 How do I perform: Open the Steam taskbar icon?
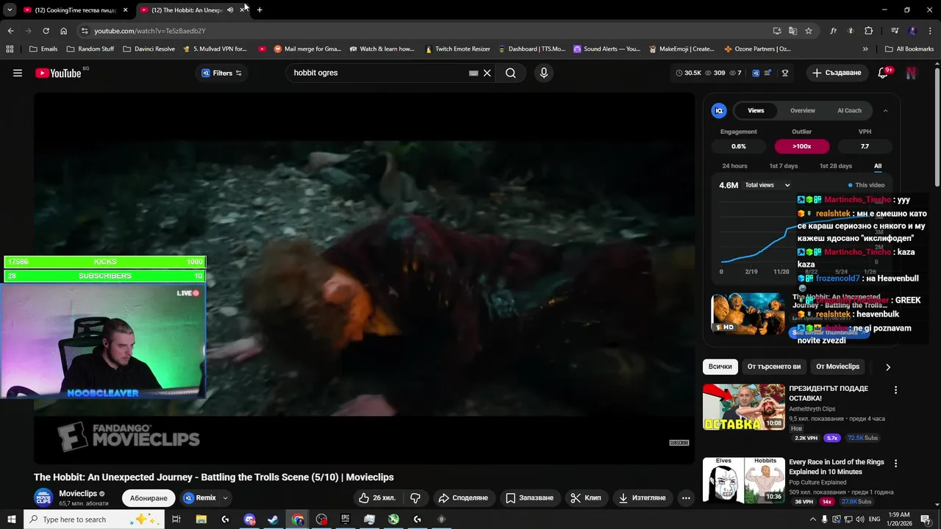(273, 519)
